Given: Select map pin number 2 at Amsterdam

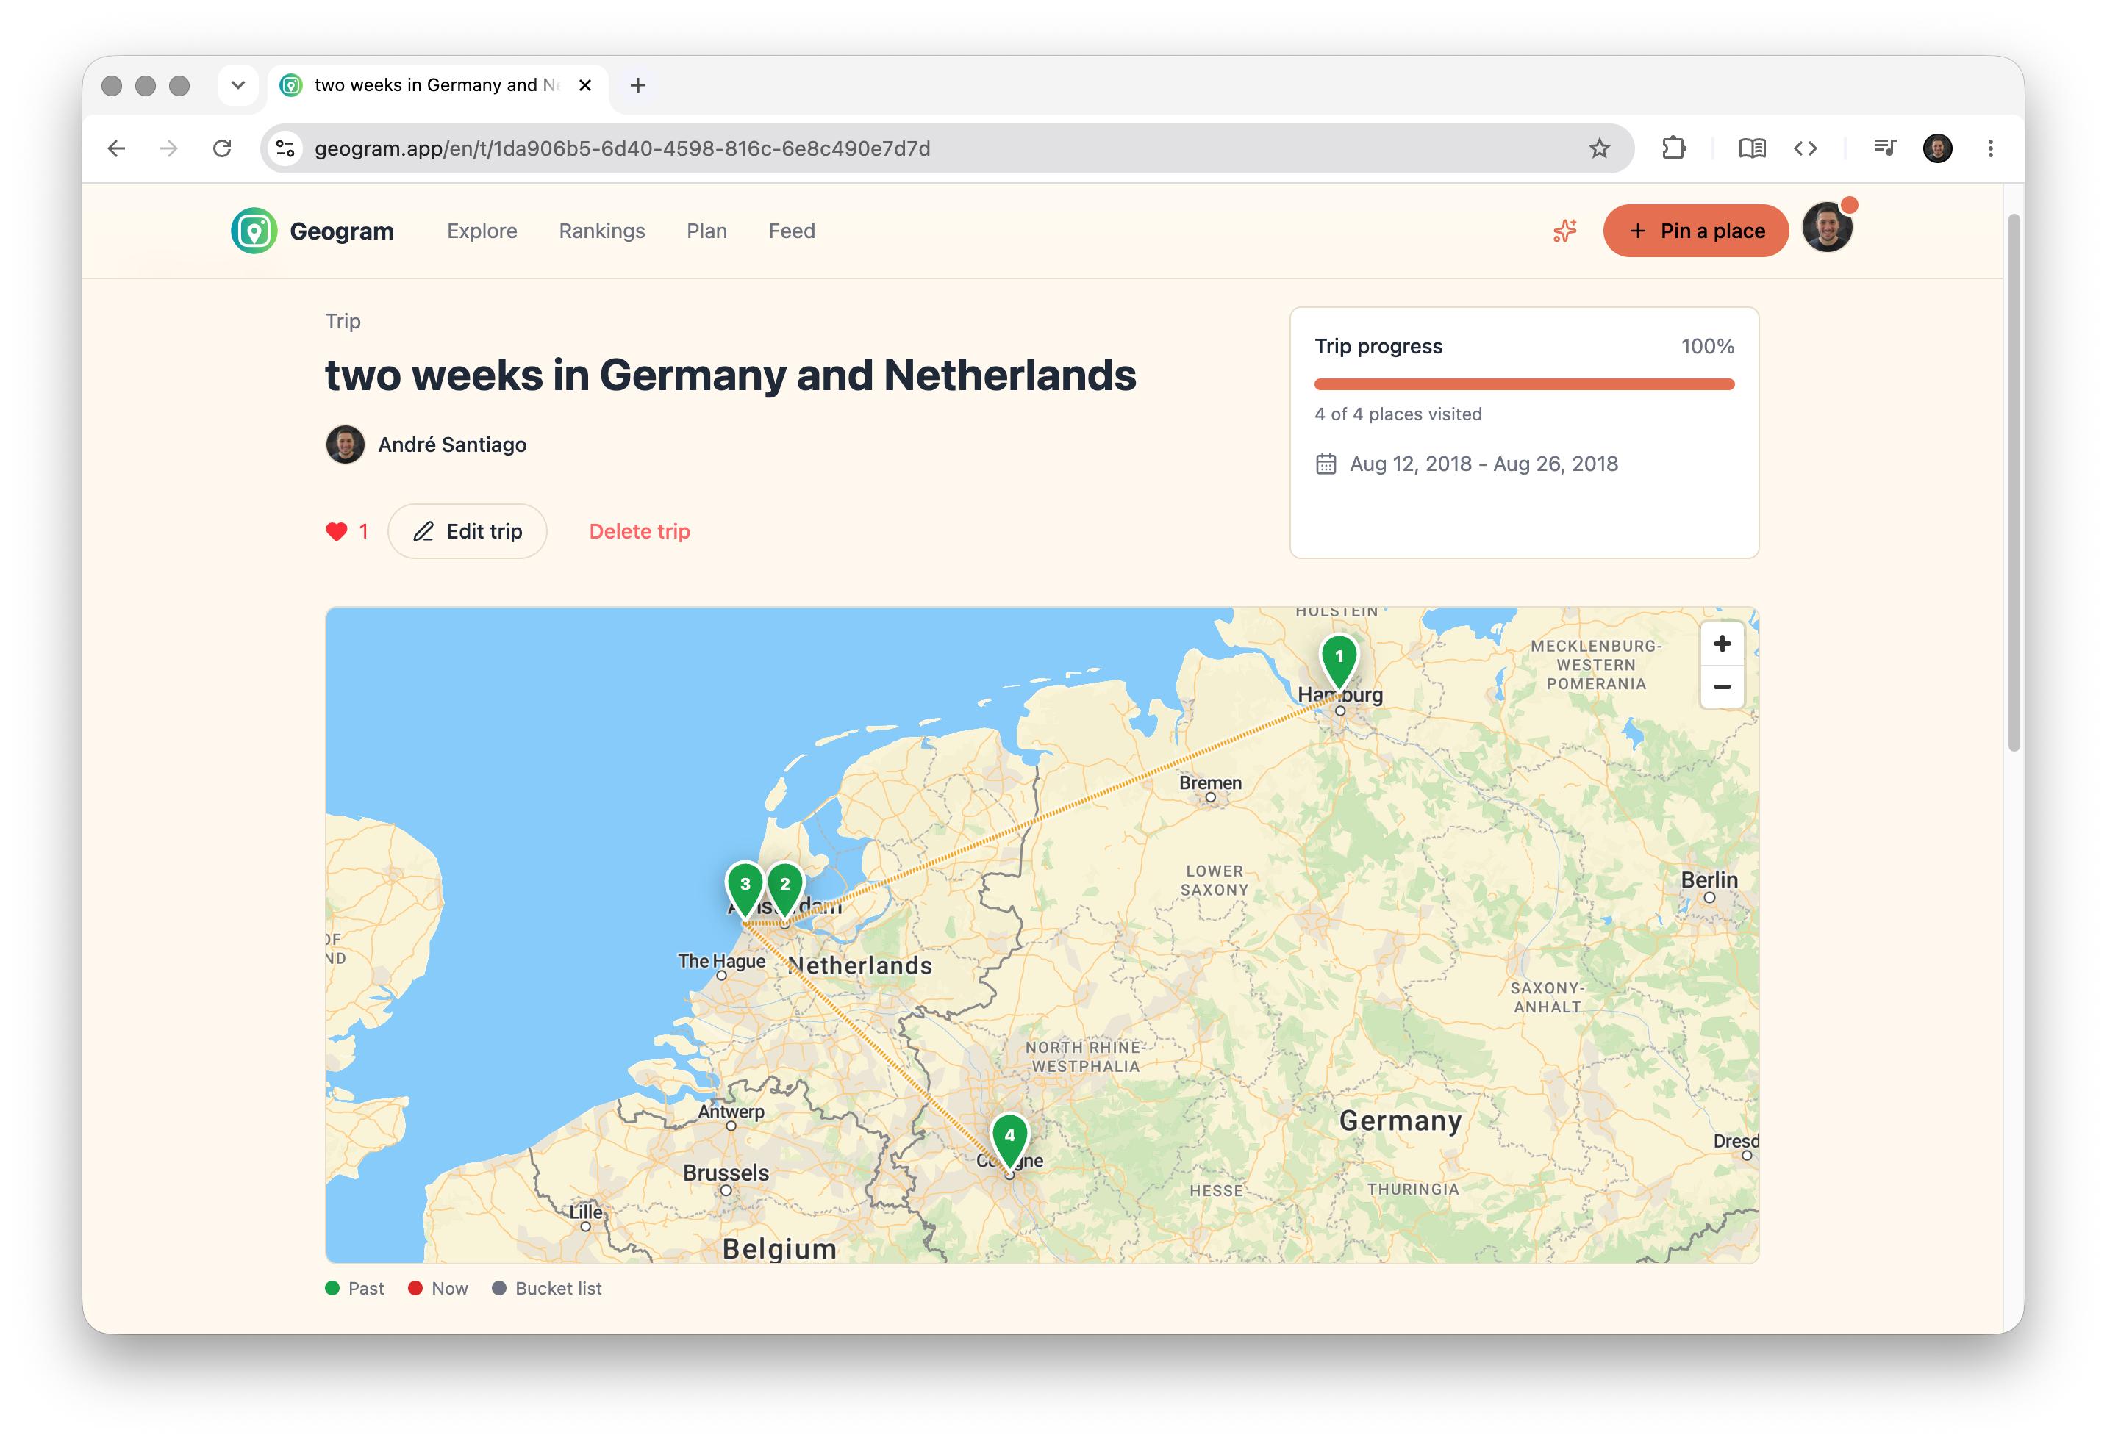Looking at the screenshot, I should [785, 890].
